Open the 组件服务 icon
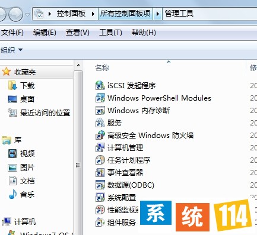Screen dimensions: 257x235 pos(100,223)
